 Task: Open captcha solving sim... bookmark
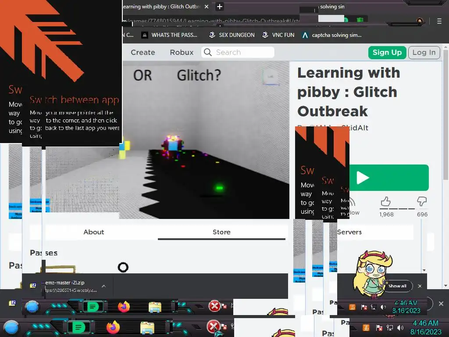(332, 35)
